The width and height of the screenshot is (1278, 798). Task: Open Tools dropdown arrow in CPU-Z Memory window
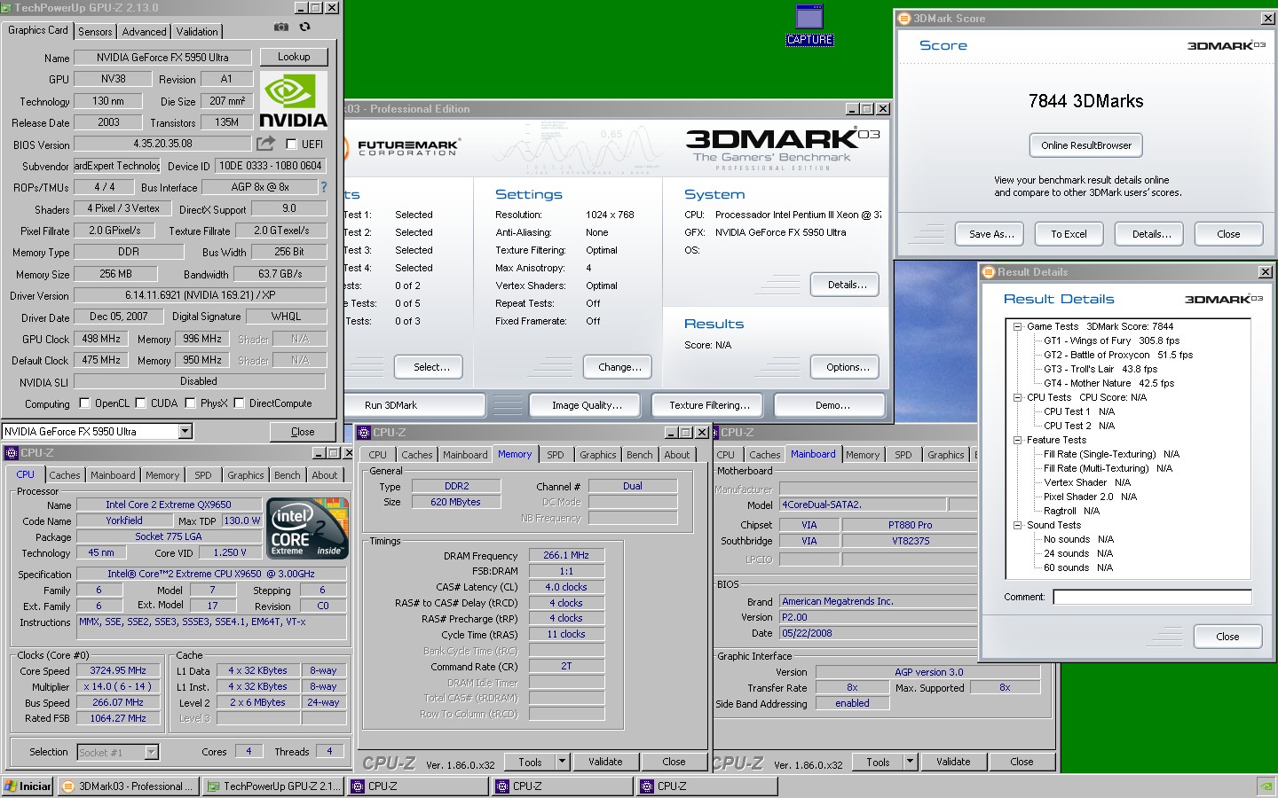[x=562, y=762]
